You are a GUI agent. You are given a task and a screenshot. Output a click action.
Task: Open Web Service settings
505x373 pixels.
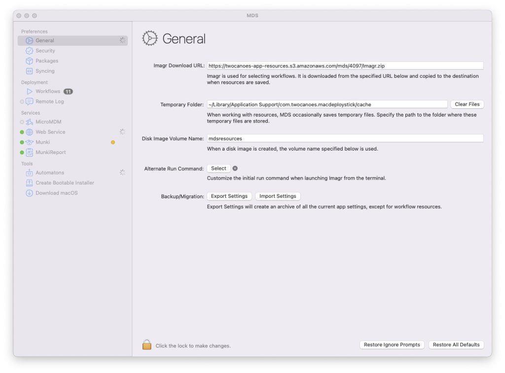[x=73, y=132]
